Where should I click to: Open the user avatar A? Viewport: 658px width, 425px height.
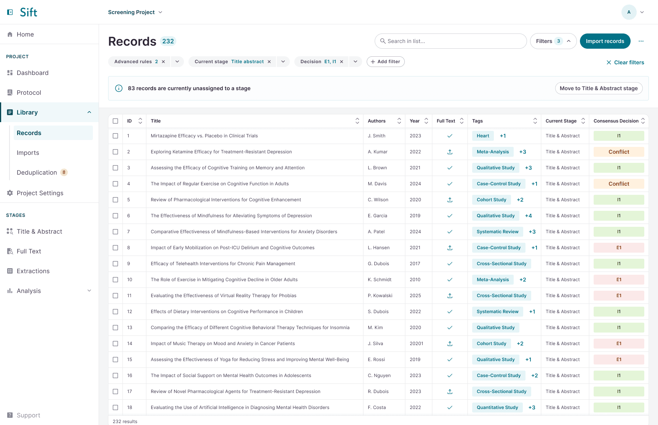(x=629, y=12)
